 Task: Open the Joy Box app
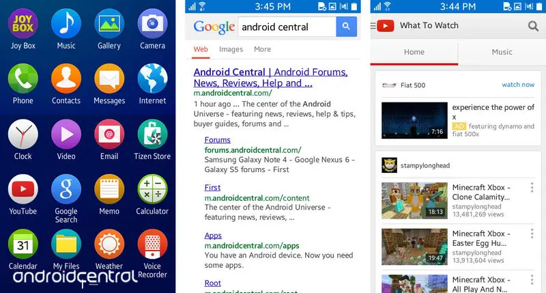pyautogui.click(x=23, y=24)
